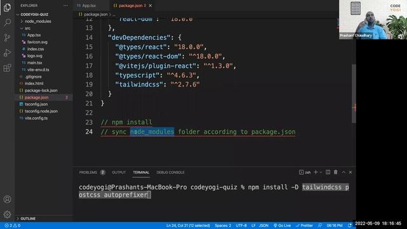Click the npm install terminal command line
Viewport: 407px width, 229px height.
pos(214,191)
